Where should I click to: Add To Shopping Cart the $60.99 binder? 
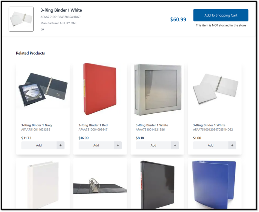click(221, 15)
